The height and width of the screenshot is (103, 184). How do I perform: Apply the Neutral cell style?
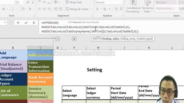pyautogui.click(x=166, y=2)
